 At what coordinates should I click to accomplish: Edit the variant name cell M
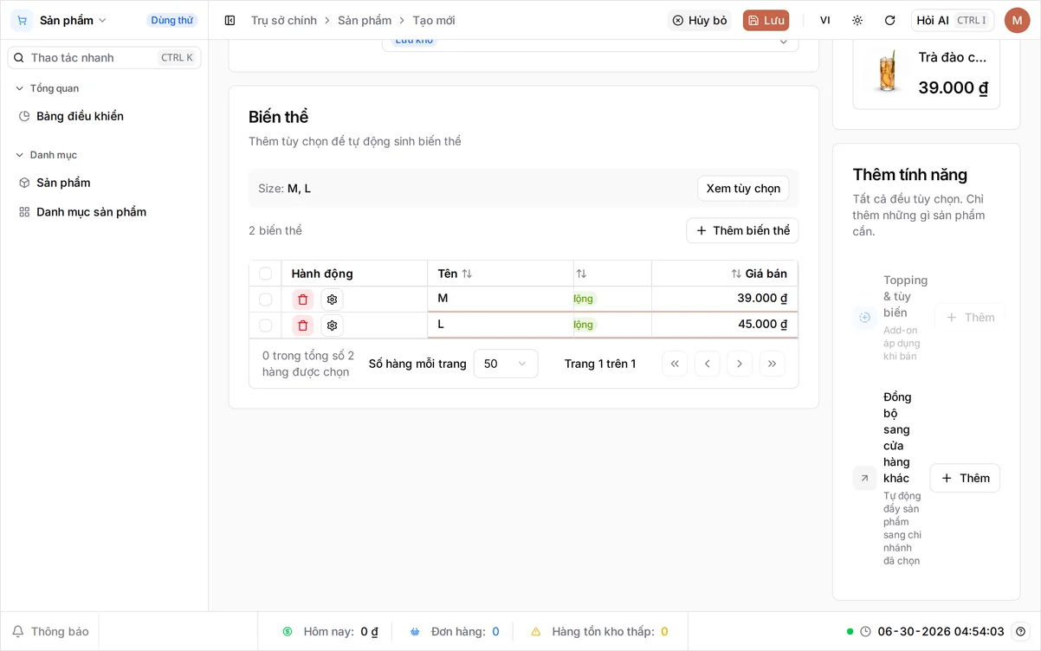coord(501,299)
